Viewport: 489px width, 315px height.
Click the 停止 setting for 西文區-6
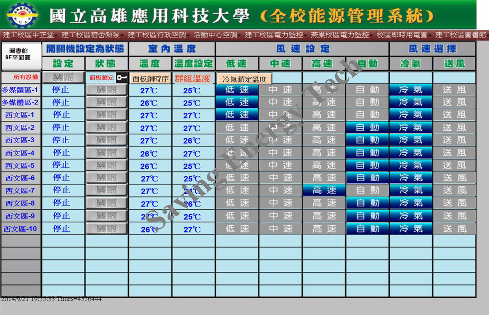tap(61, 178)
